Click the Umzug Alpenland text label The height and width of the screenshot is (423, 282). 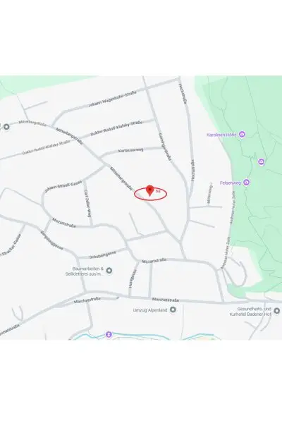(x=150, y=310)
